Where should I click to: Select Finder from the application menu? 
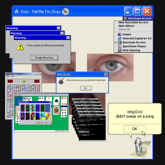pos(127,35)
